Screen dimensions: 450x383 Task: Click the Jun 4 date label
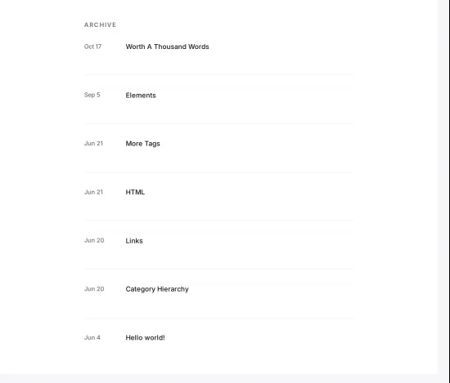point(92,338)
